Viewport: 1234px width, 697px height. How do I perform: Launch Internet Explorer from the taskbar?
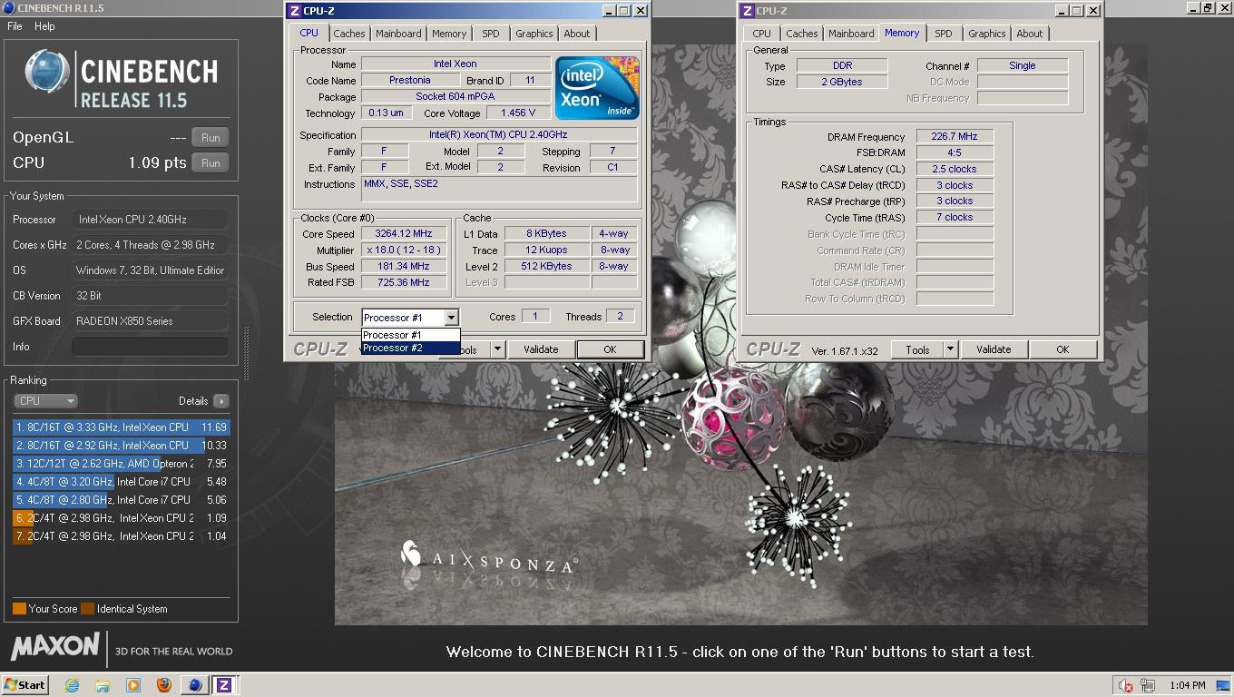coord(72,685)
